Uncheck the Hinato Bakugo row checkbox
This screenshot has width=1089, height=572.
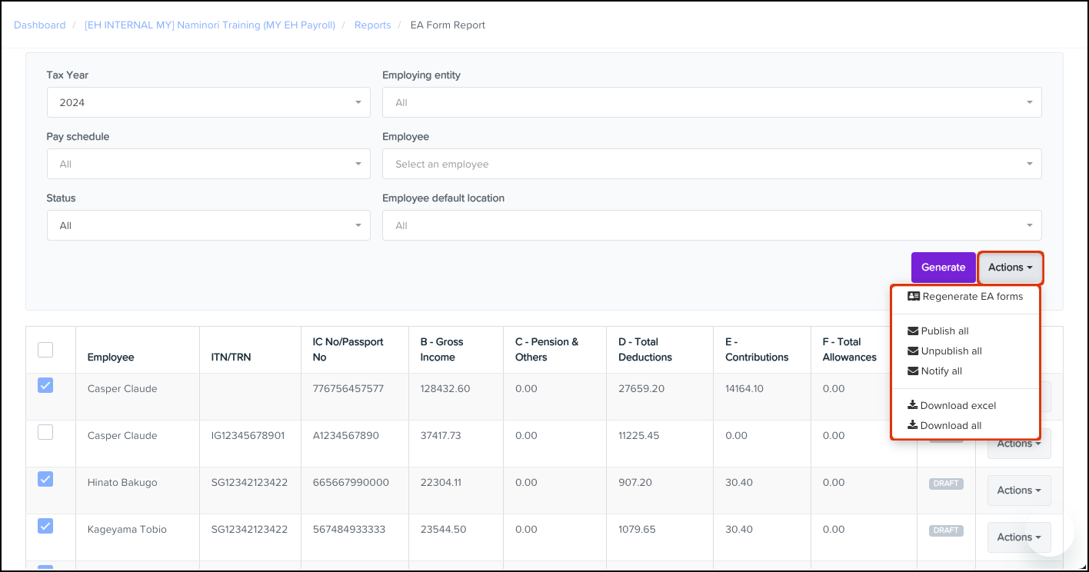[45, 479]
